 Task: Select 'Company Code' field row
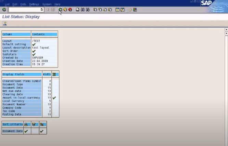point(22,108)
